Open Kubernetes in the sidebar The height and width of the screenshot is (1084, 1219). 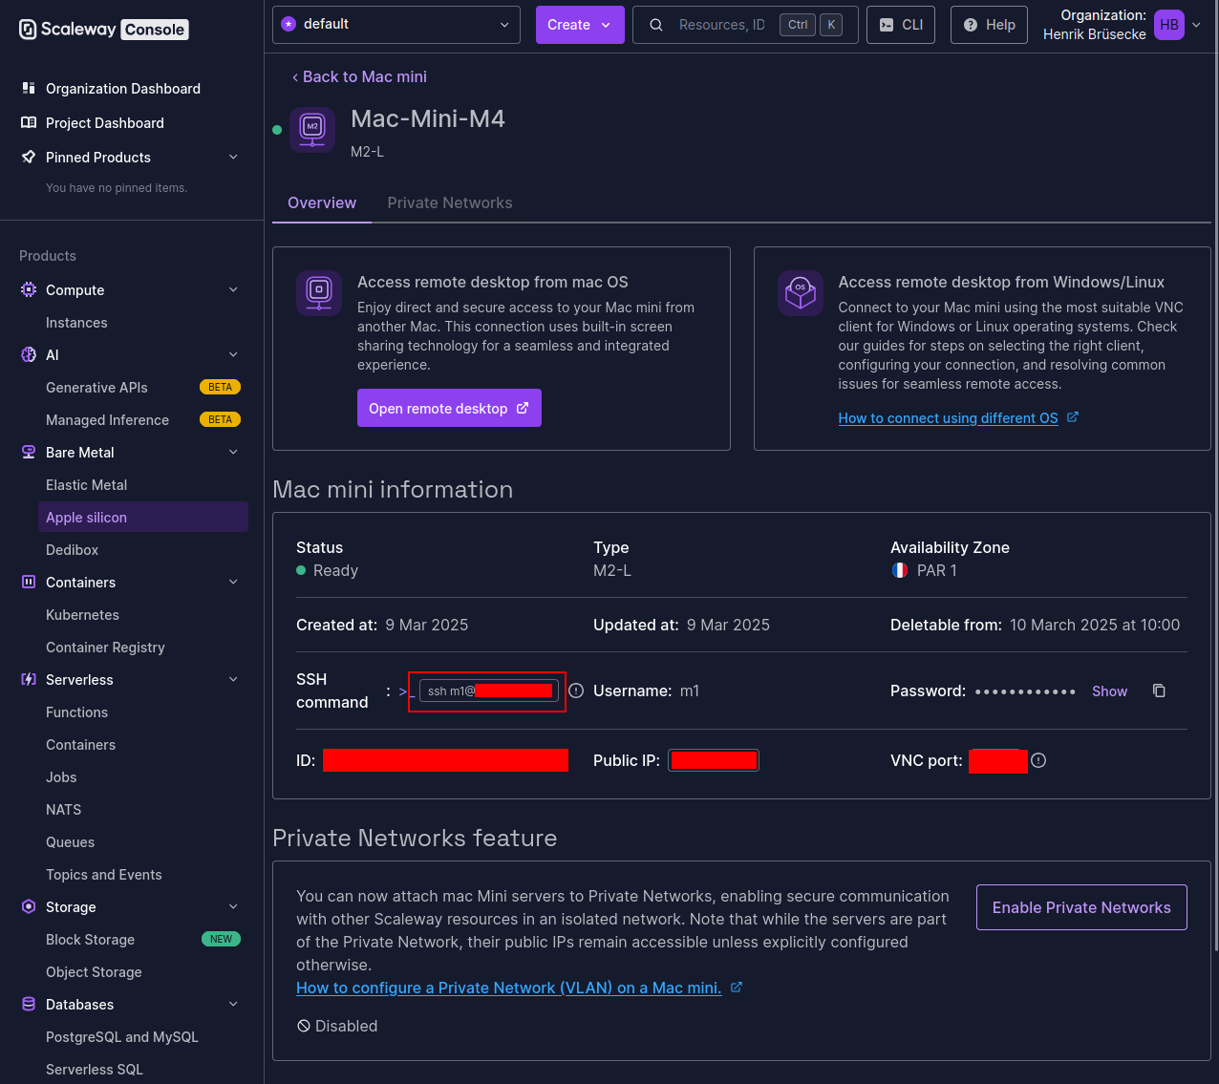[82, 615]
